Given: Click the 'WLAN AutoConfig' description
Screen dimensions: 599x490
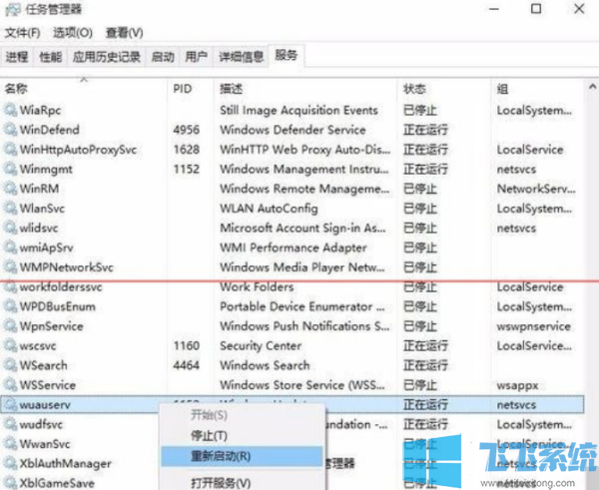Looking at the screenshot, I should coord(269,209).
